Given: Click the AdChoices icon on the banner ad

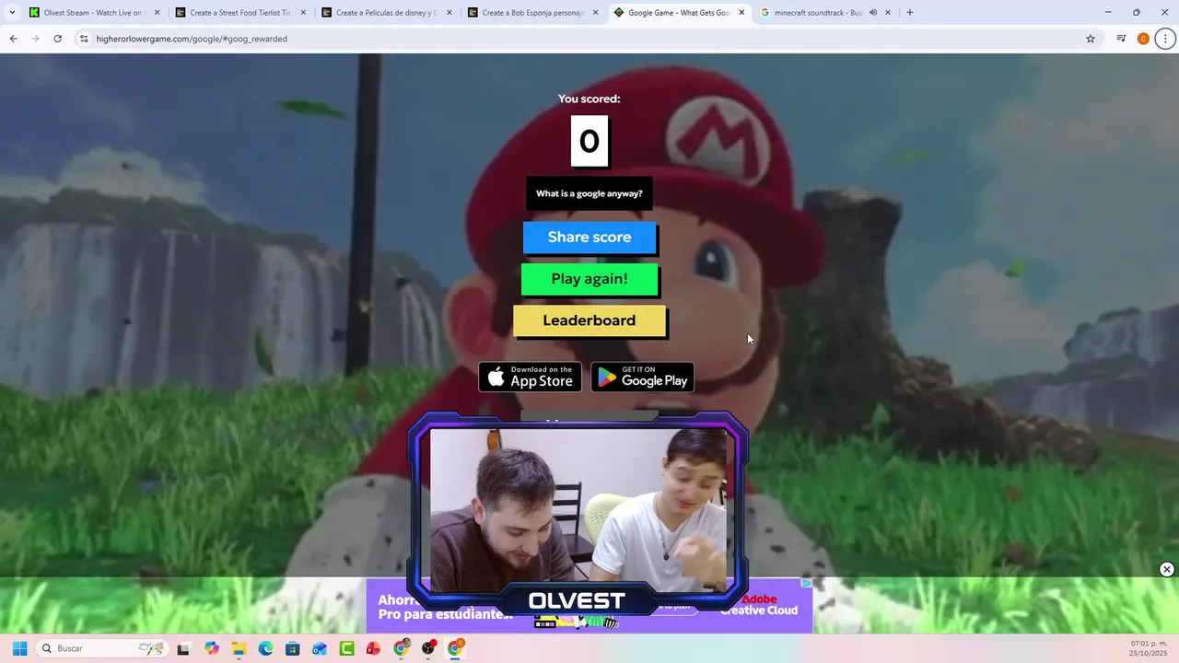Looking at the screenshot, I should tap(806, 583).
